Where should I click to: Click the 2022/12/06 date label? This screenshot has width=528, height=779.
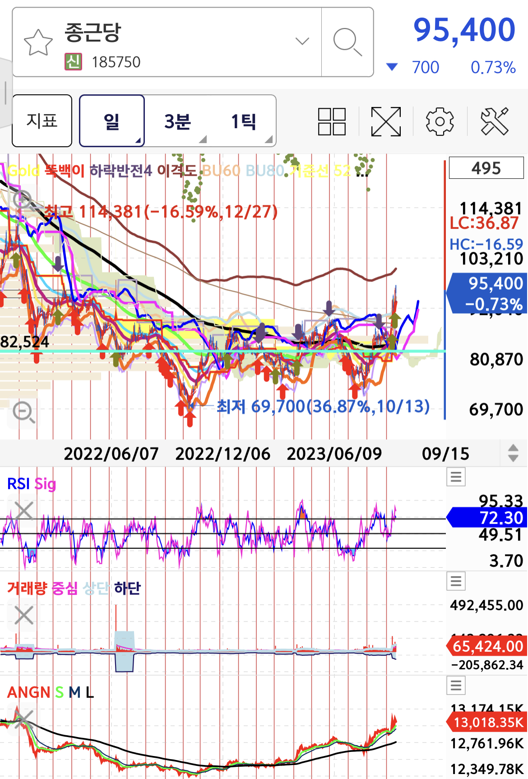(x=223, y=454)
